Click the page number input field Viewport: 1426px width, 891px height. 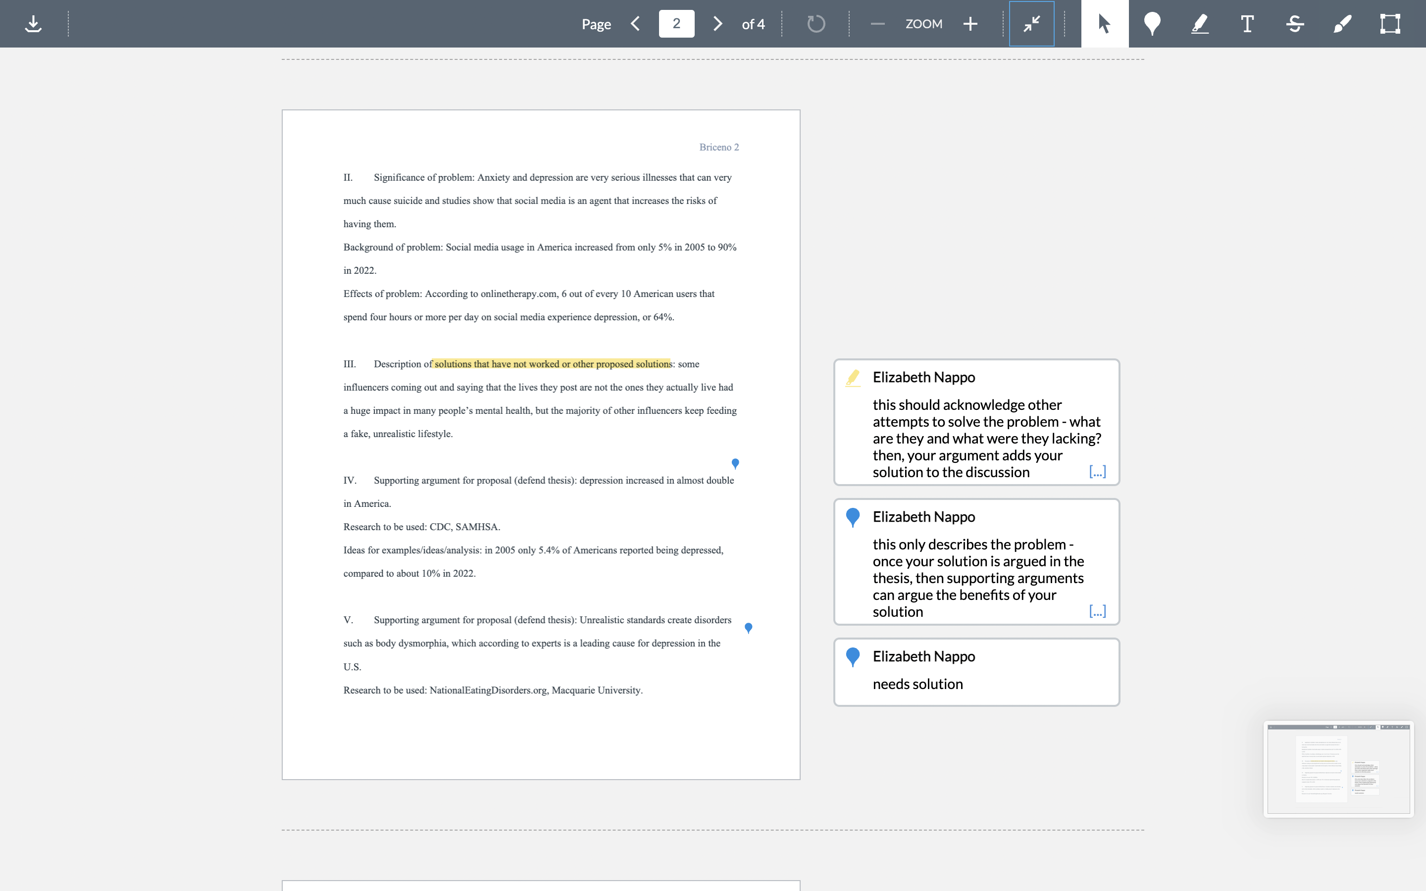coord(676,24)
